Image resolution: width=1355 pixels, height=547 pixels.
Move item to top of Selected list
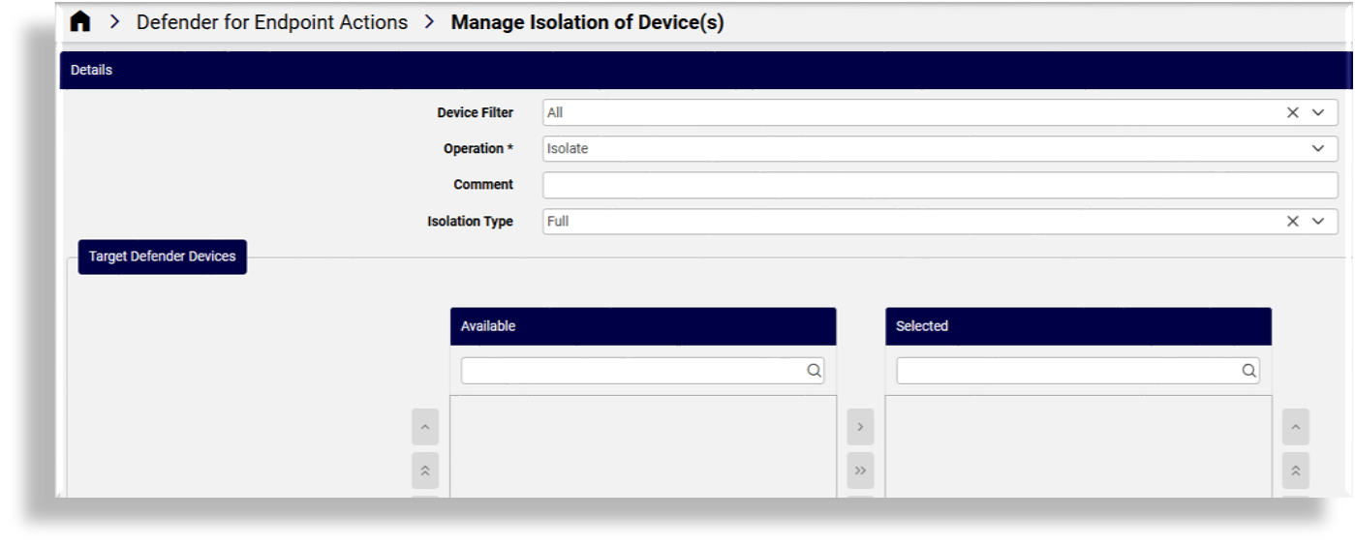[1296, 471]
